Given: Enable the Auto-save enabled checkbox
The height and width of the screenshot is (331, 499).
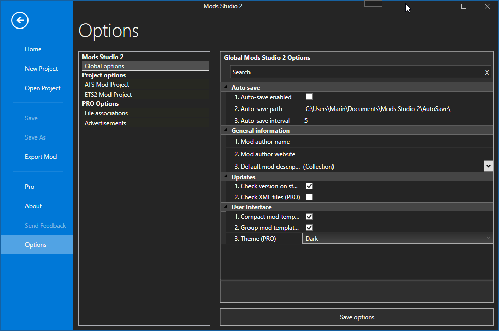Looking at the screenshot, I should pyautogui.click(x=309, y=97).
